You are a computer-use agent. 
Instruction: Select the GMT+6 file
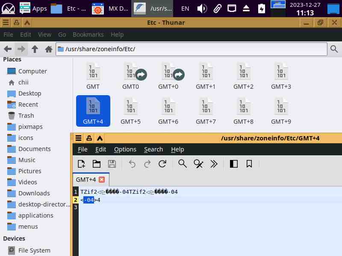coord(168,111)
